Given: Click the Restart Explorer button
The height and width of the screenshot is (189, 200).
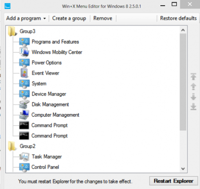Looking at the screenshot, I should pos(174,181).
